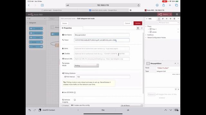Click the ChatIds input field
The height and width of the screenshot is (115, 206).
click(x=102, y=54)
